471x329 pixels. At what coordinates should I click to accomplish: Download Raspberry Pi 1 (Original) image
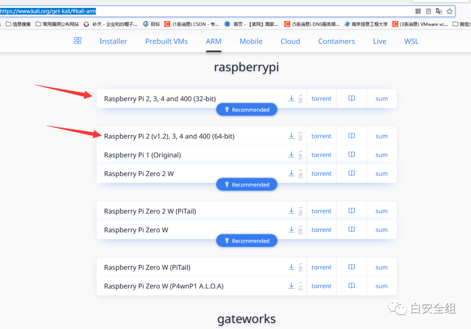pyautogui.click(x=291, y=154)
